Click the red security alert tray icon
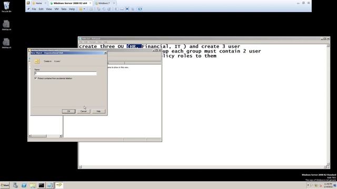The image size is (337, 189). coord(321,185)
